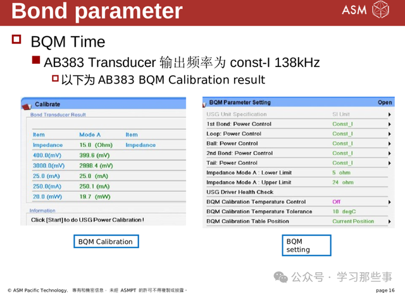Click Impedance Mode A : Lower Limit label
Viewport: 405px width, 293px height.
pos(249,173)
